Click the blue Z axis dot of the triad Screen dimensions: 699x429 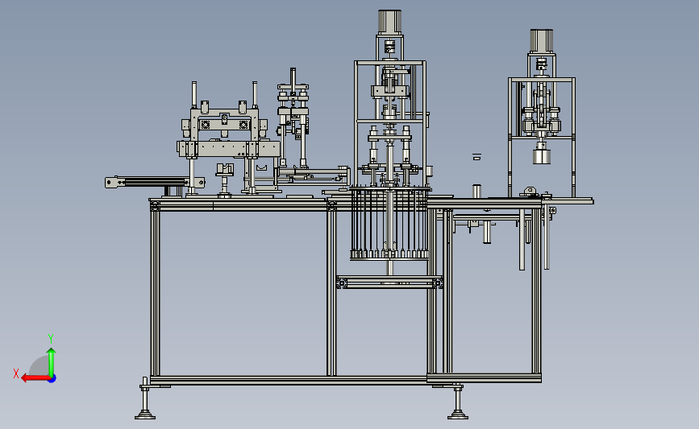52,379
